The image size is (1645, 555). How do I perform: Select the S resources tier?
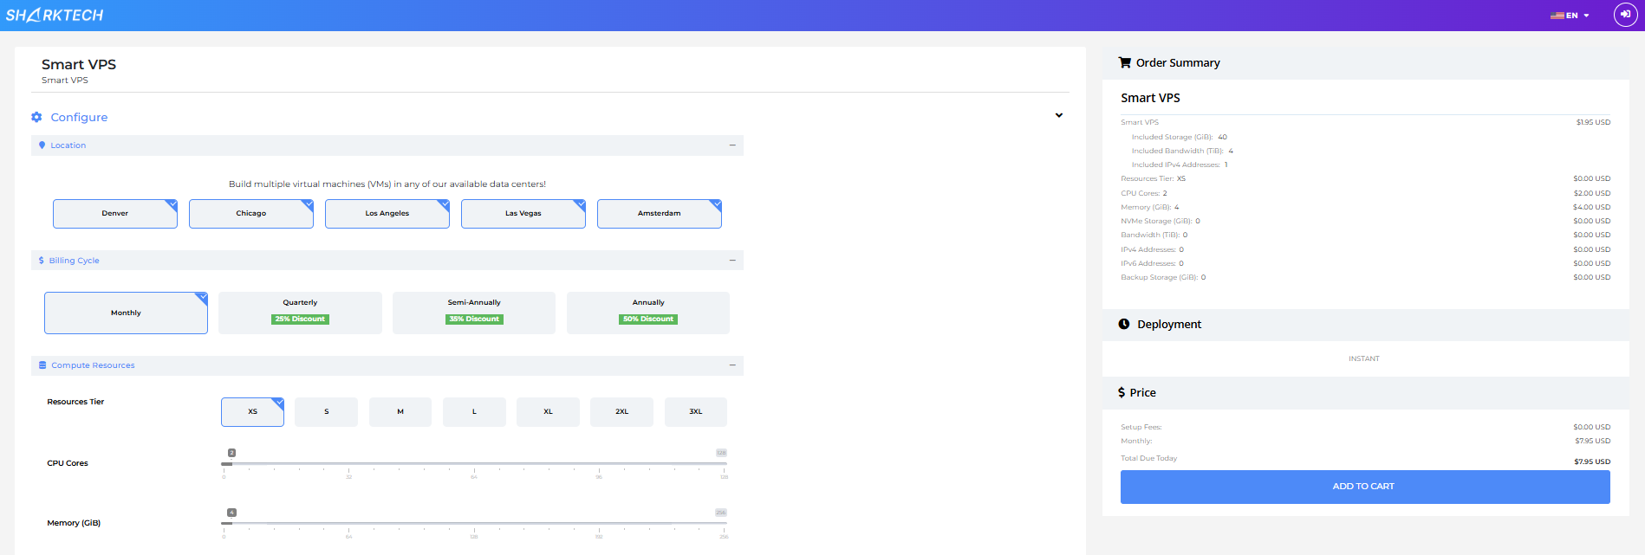point(327,412)
